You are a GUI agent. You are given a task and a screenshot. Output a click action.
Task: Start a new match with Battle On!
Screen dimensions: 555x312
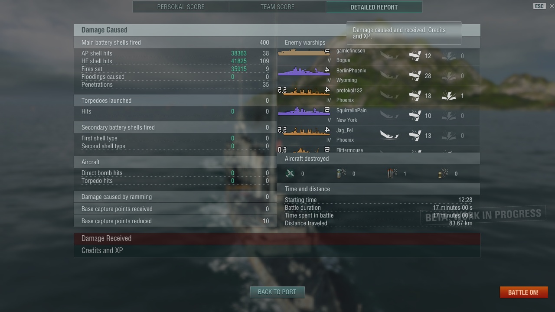523,292
